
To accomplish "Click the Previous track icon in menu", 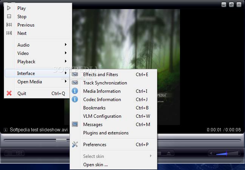I will coord(9,25).
